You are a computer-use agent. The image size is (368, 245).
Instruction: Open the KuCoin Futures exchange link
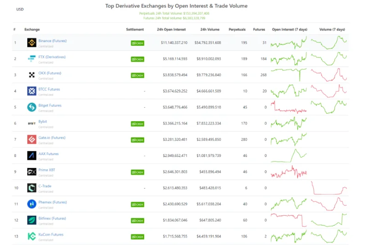click(x=51, y=234)
